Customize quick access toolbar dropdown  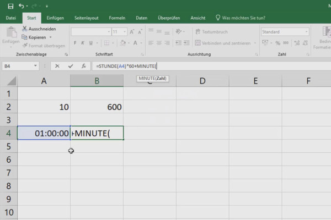(x=47, y=6)
